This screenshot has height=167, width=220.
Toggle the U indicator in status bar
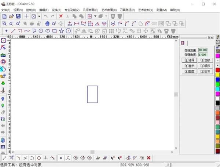point(168,164)
